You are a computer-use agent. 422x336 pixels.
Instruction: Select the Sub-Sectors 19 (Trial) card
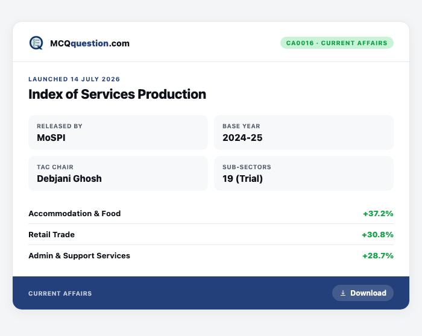(304, 173)
